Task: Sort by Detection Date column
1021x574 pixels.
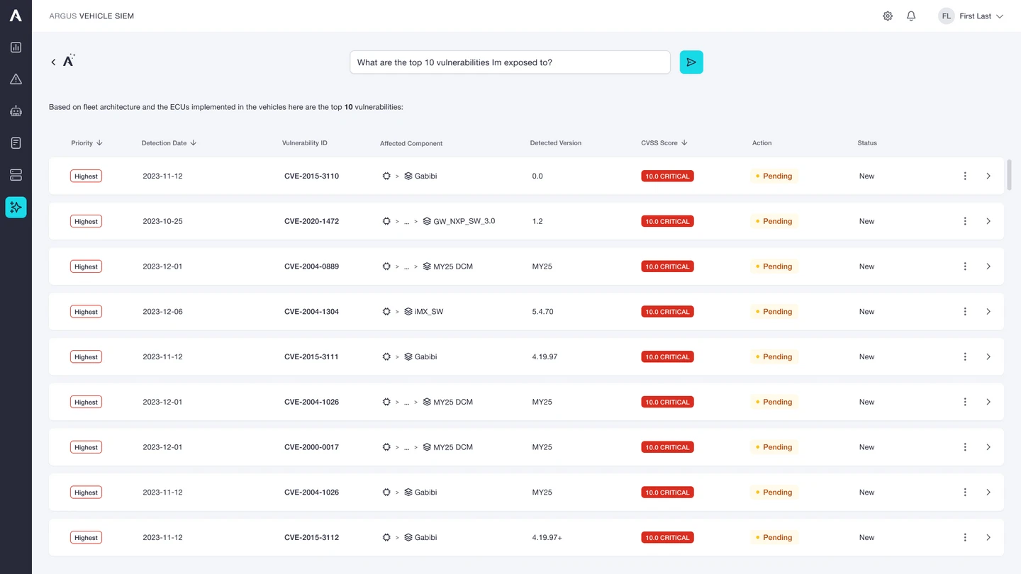Action: coord(169,143)
